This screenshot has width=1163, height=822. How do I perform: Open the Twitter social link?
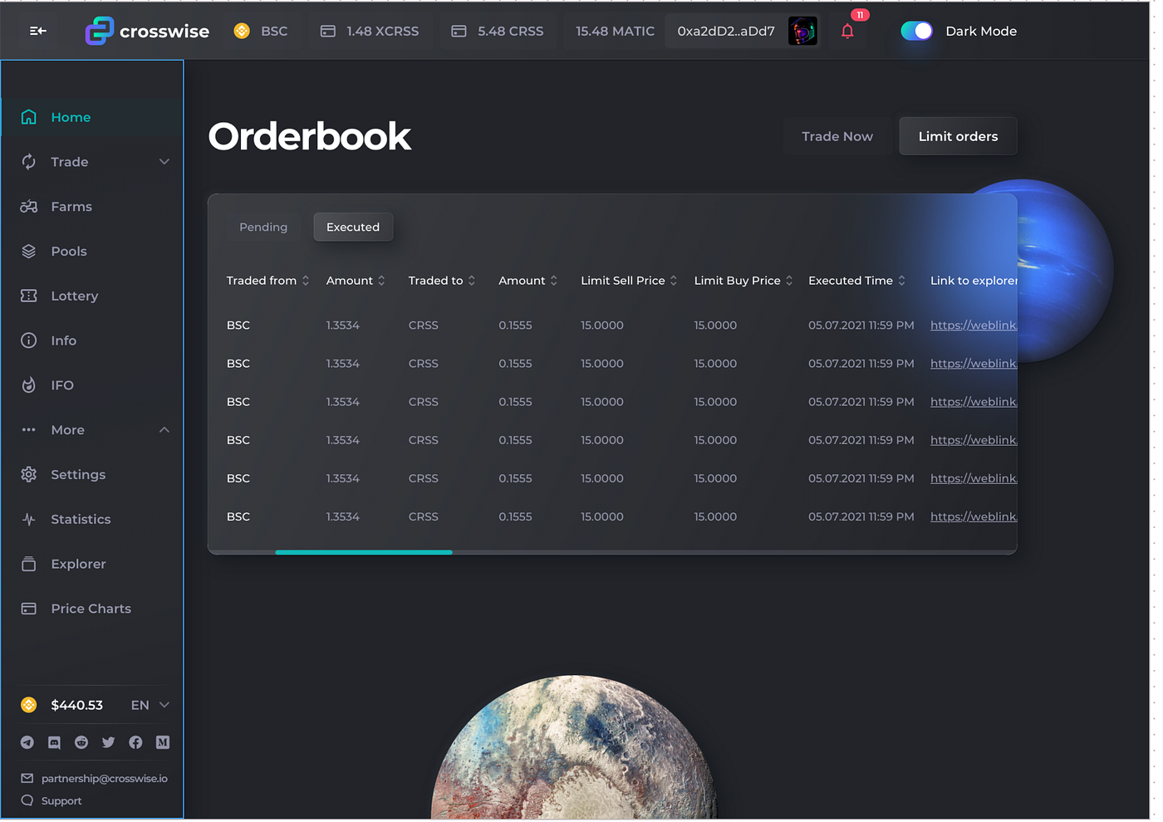coord(108,742)
